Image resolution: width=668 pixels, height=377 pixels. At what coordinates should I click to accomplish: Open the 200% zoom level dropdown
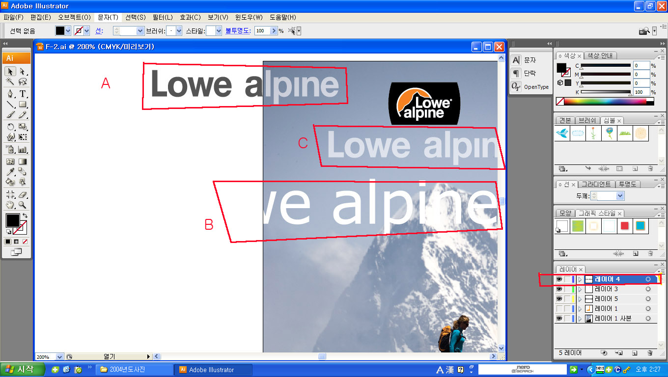[60, 357]
